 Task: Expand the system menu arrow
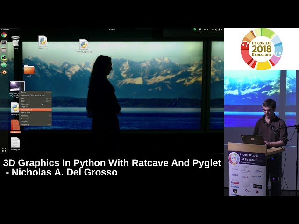pos(222,30)
